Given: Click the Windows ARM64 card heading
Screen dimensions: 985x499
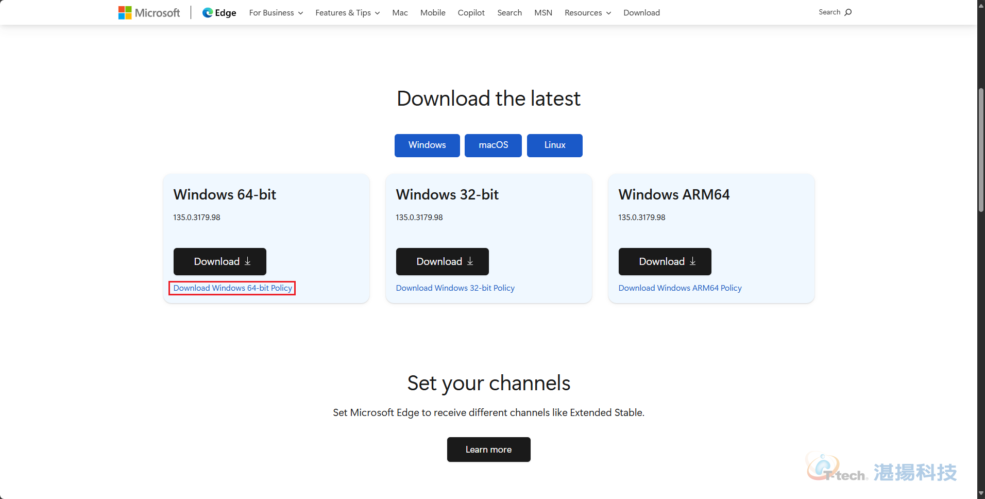Looking at the screenshot, I should point(674,194).
